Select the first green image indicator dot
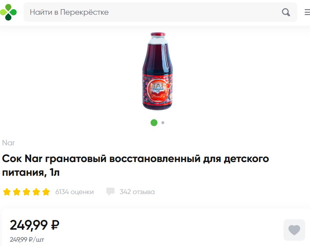The height and width of the screenshot is (246, 310). pyautogui.click(x=154, y=123)
